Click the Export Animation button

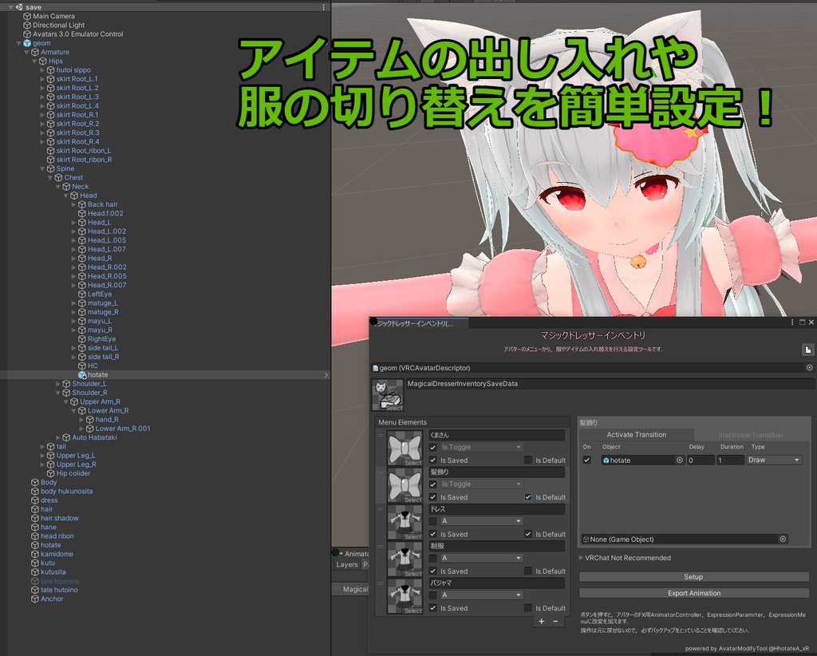tap(693, 593)
